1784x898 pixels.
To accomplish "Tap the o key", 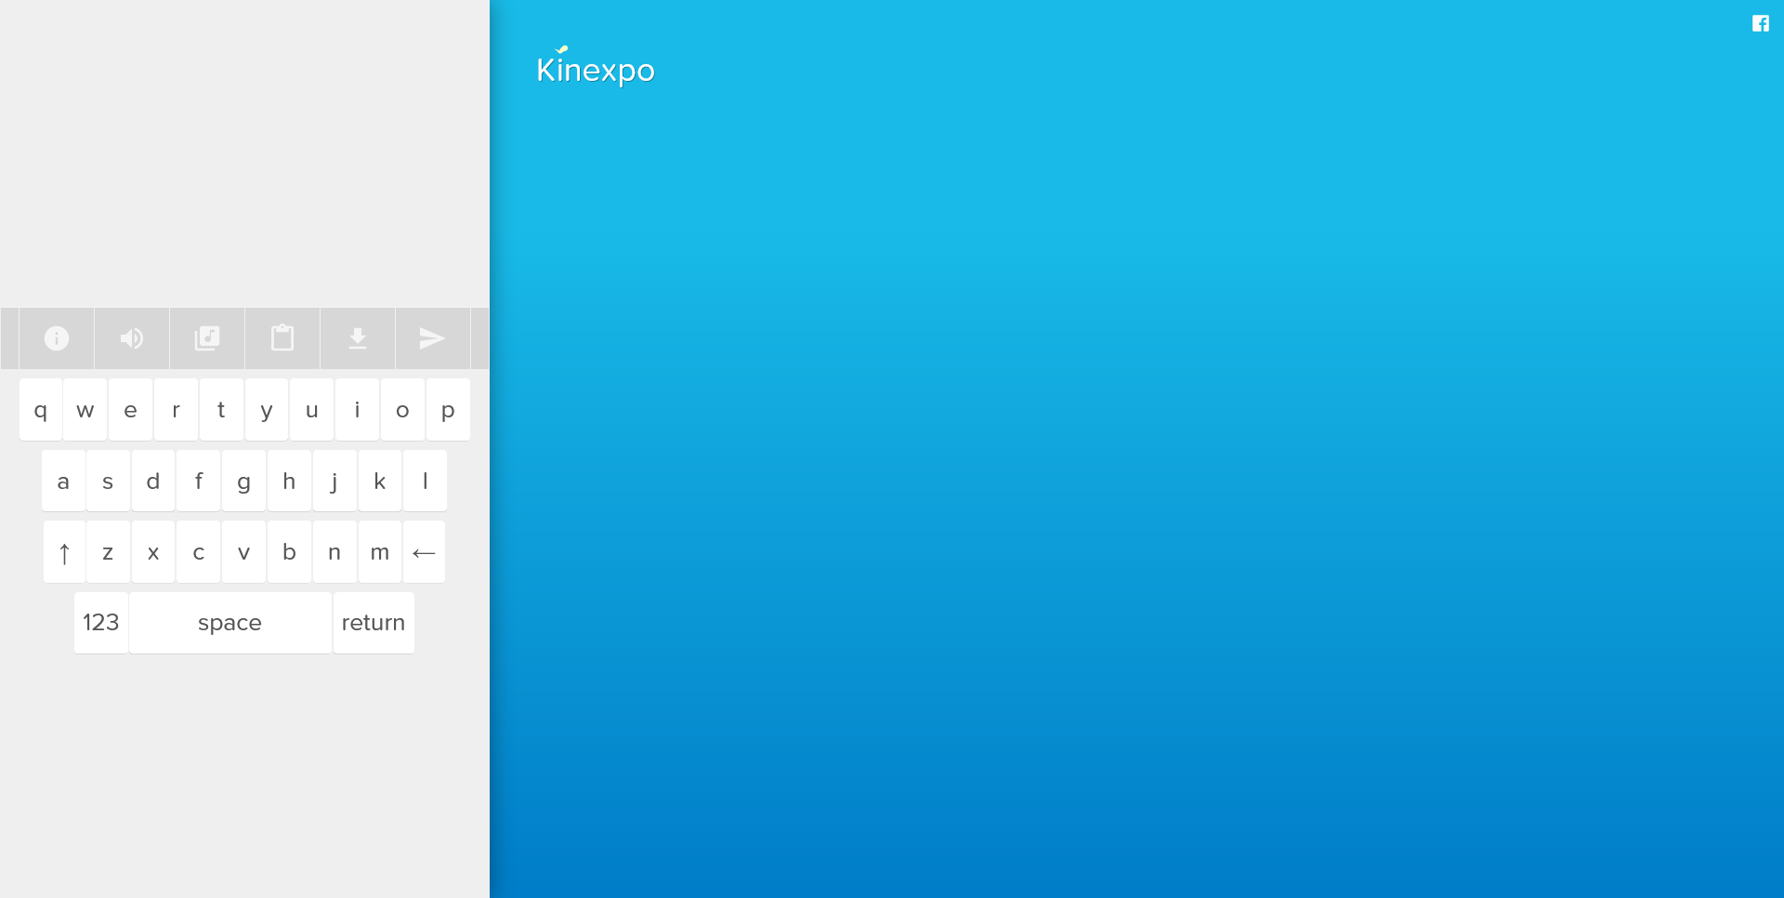I will click(x=402, y=410).
